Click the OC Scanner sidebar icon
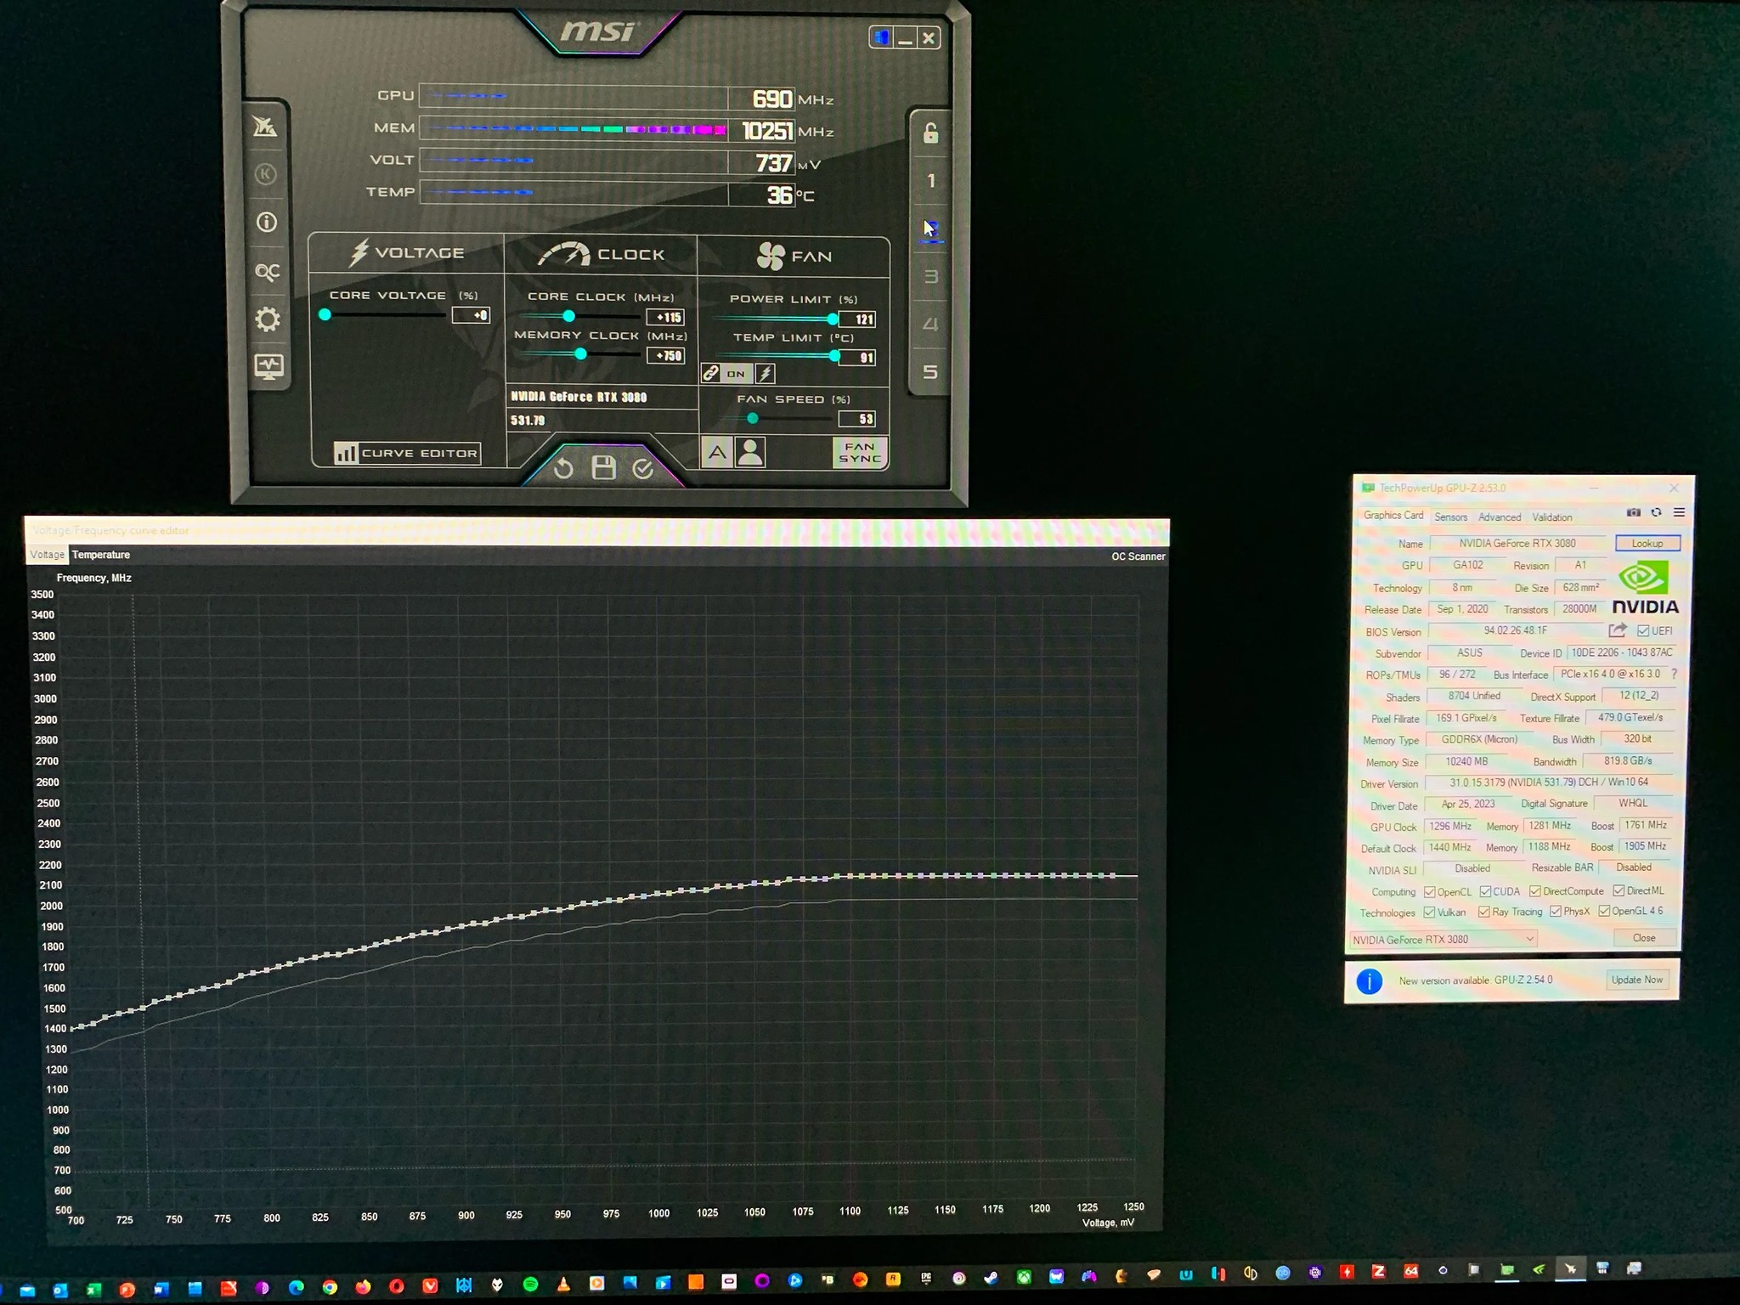Image resolution: width=1740 pixels, height=1305 pixels. (x=267, y=272)
